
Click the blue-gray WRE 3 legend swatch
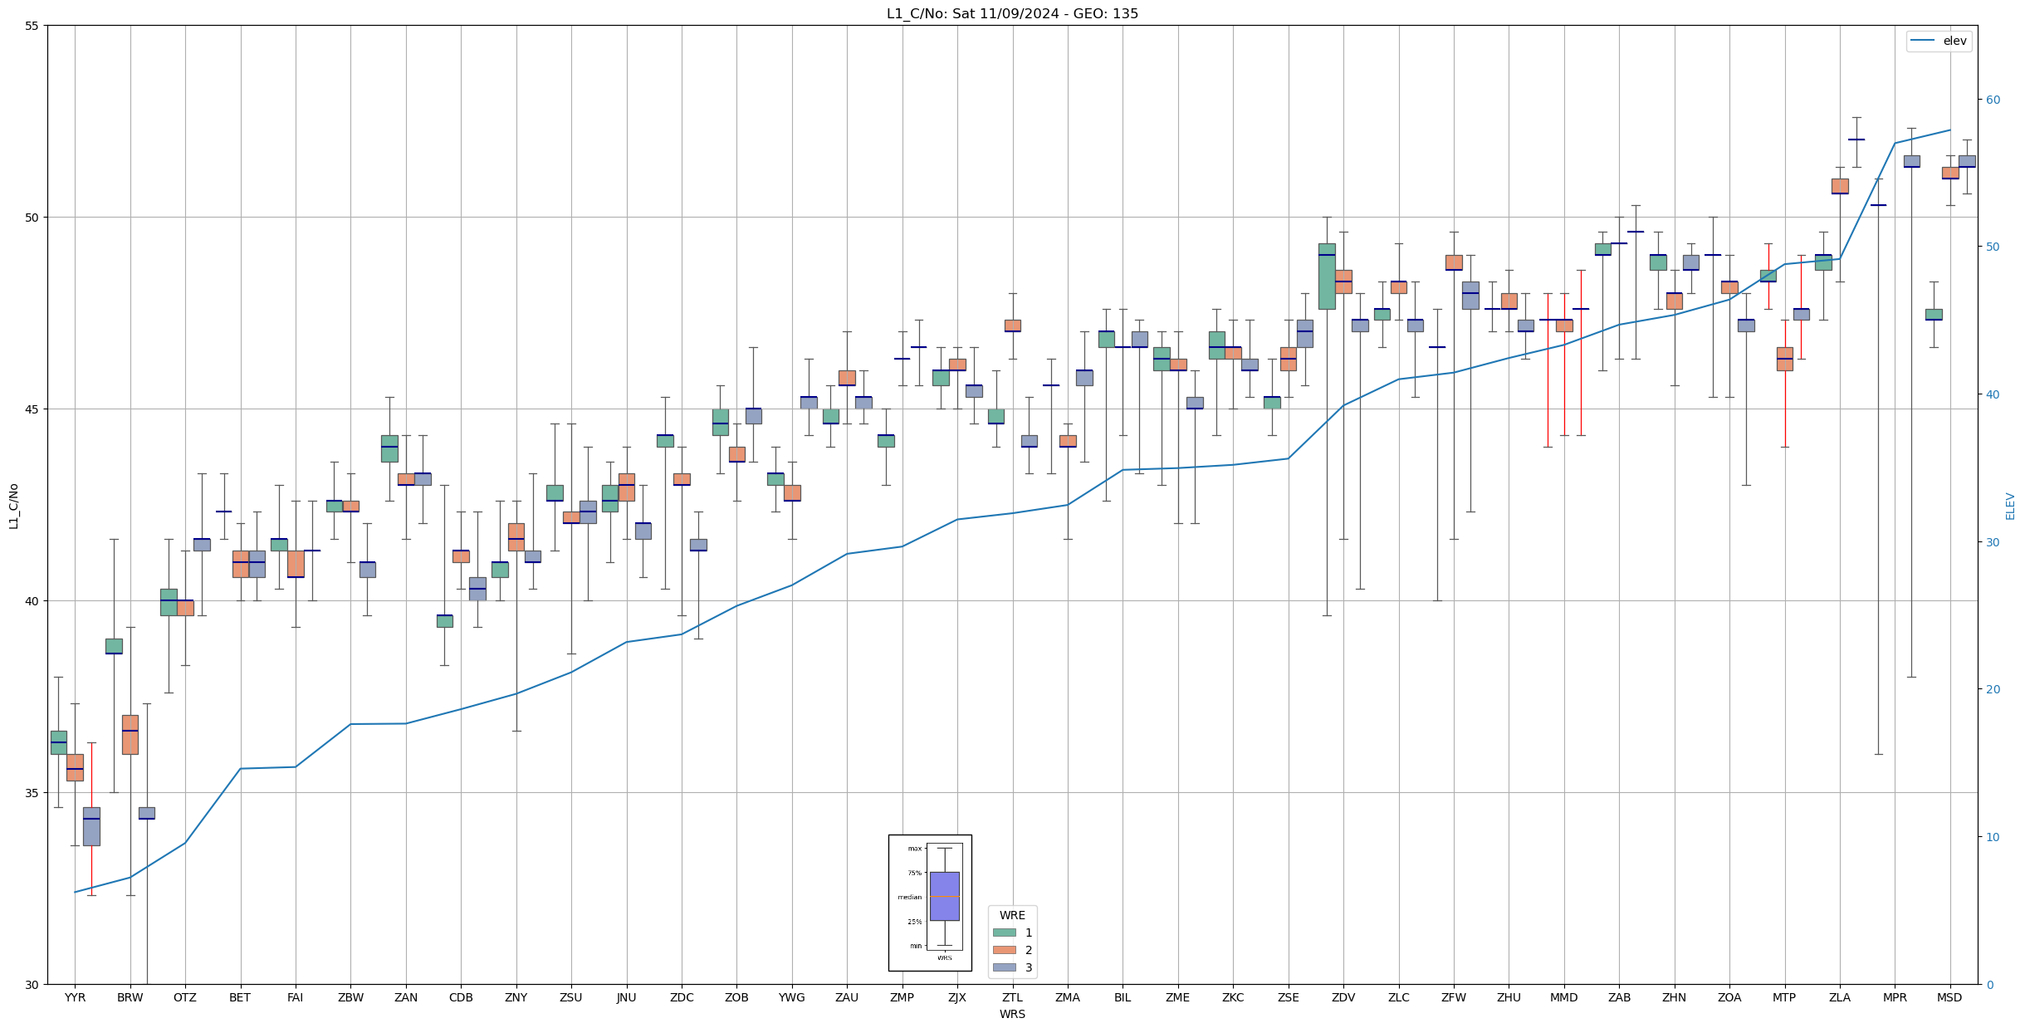[1004, 967]
